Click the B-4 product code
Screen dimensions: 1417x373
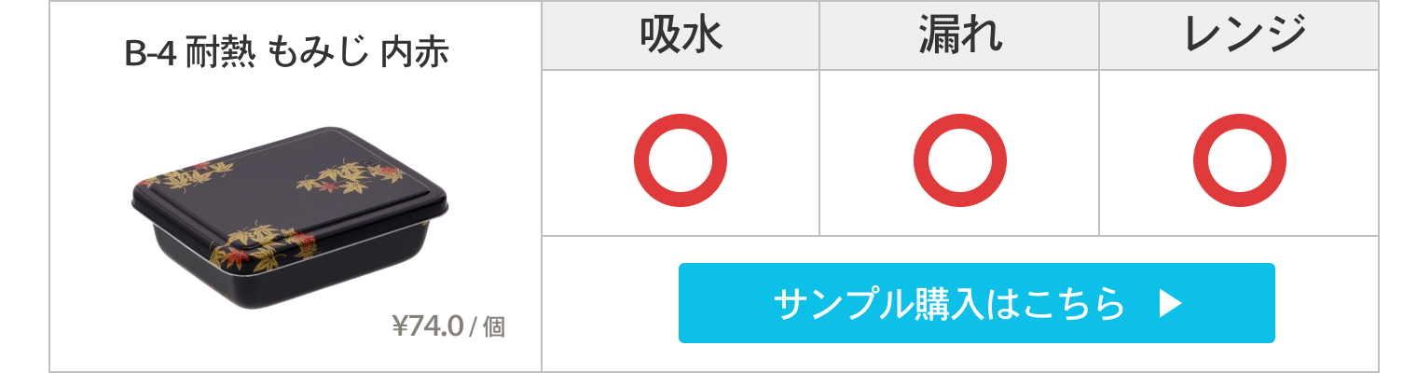coord(150,54)
